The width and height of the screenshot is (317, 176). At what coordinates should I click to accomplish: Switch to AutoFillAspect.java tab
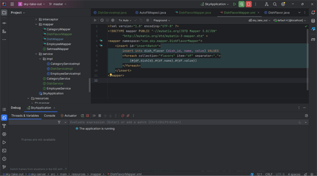pos(151,13)
